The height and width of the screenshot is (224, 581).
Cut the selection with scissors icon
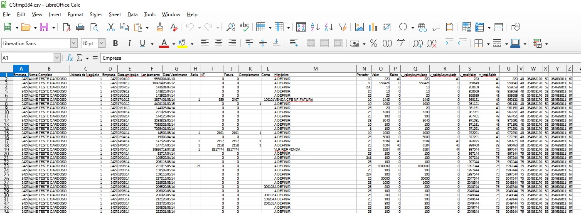coord(111,27)
